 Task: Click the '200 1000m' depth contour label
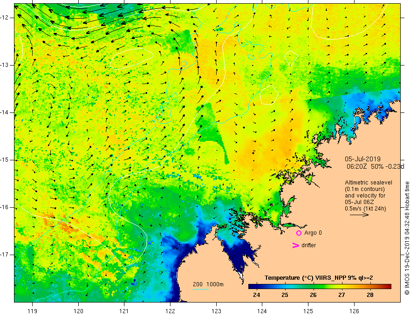(208, 284)
